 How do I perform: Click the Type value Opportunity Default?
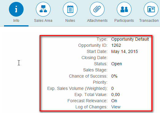(130, 39)
